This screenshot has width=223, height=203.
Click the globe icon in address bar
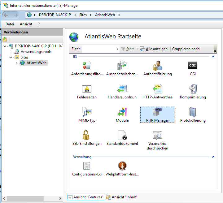tap(29, 15)
